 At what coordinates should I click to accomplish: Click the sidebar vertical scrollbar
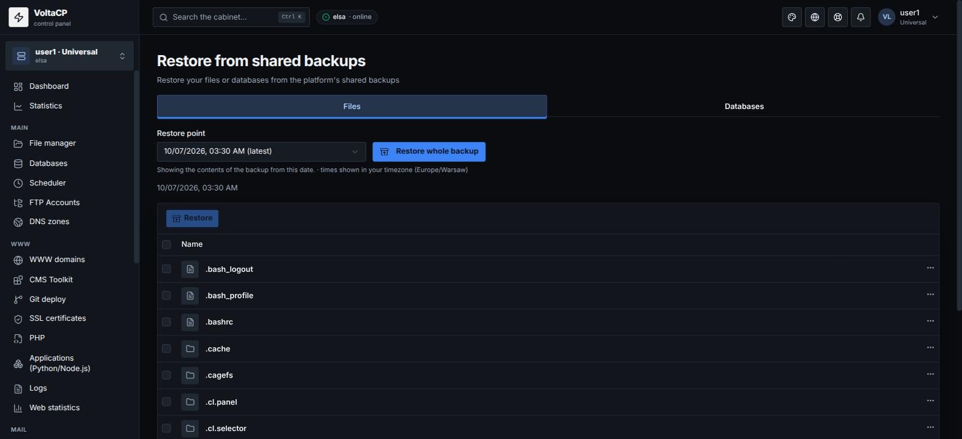pyautogui.click(x=137, y=168)
